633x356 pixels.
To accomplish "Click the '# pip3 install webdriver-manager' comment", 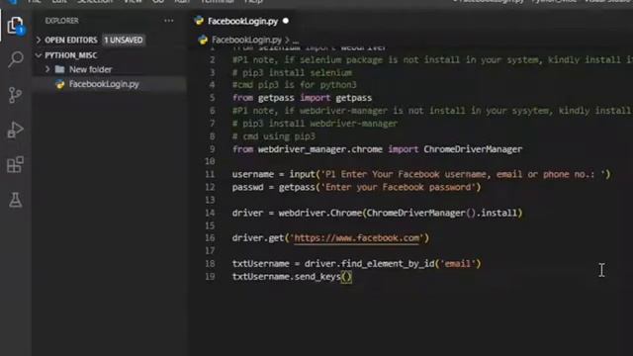I will (x=315, y=124).
